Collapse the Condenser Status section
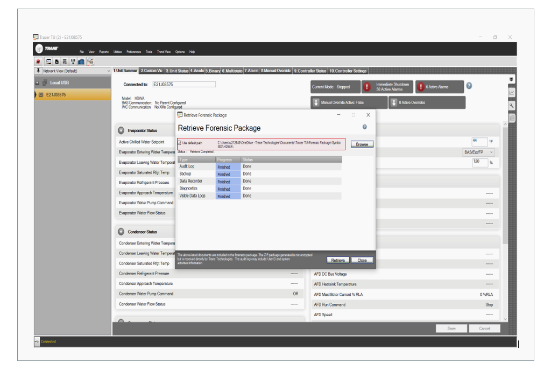The width and height of the screenshot is (544, 376). pos(121,232)
